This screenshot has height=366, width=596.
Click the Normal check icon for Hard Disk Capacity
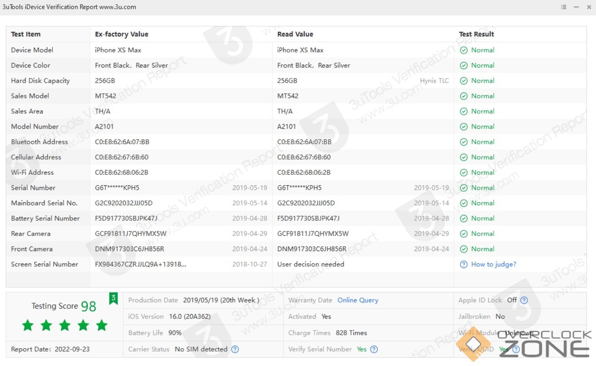pyautogui.click(x=464, y=81)
